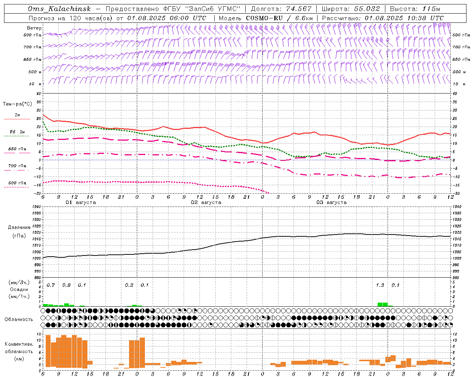
Task: Click the station name Oms_Kalachinsk
Action: click(59, 9)
